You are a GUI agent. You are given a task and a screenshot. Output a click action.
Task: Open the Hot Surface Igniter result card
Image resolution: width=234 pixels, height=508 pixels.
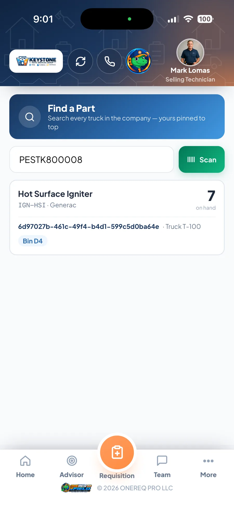[x=117, y=217]
